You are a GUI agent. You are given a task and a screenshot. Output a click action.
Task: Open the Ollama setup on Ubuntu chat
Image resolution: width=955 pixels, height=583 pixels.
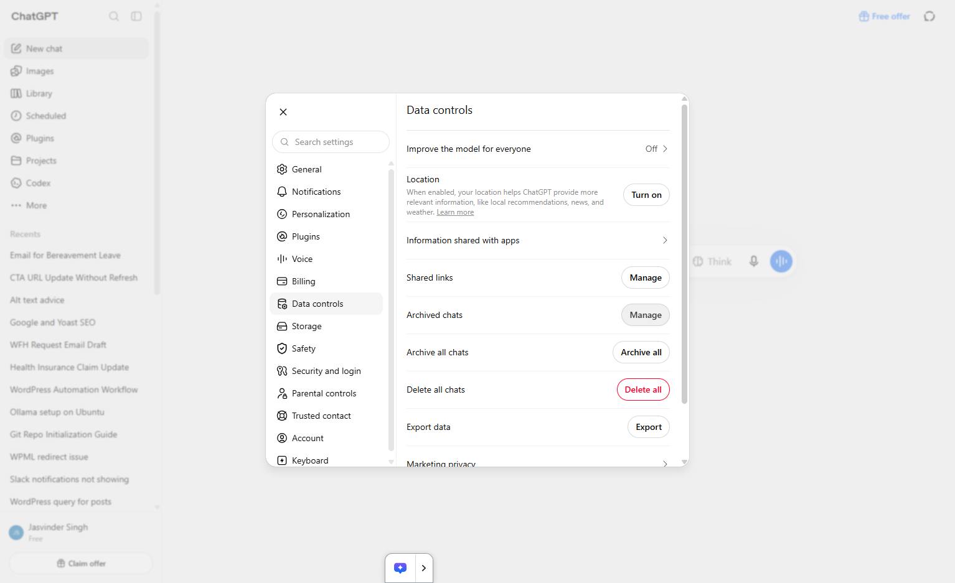(57, 412)
